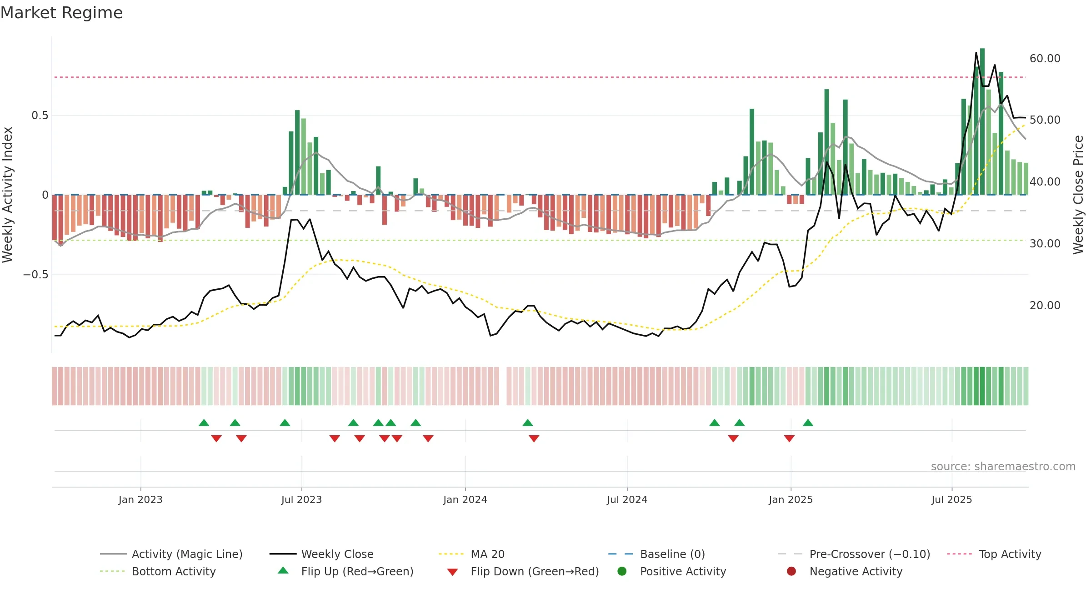
Task: Click the flip-up marker just before Jul 2023
Action: tap(285, 423)
